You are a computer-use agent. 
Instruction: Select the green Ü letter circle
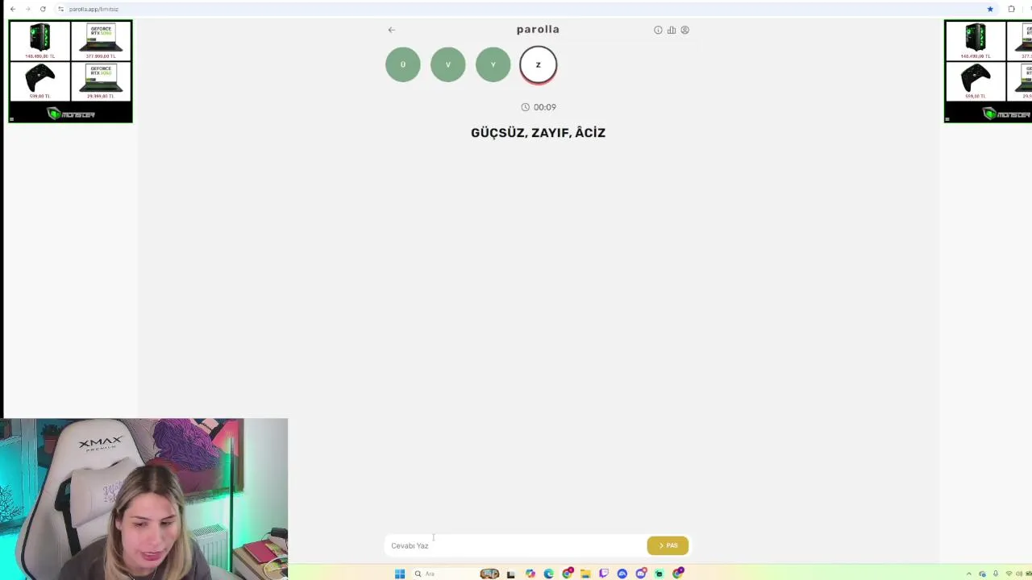tap(403, 64)
